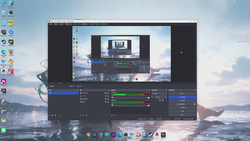The height and width of the screenshot is (141, 250).
Task: Click the blue highlighted streaming button
Action: 182,97
